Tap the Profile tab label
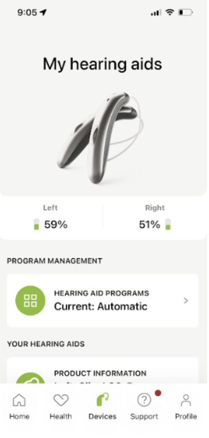Viewport: 209px width, 438px height. point(186,416)
